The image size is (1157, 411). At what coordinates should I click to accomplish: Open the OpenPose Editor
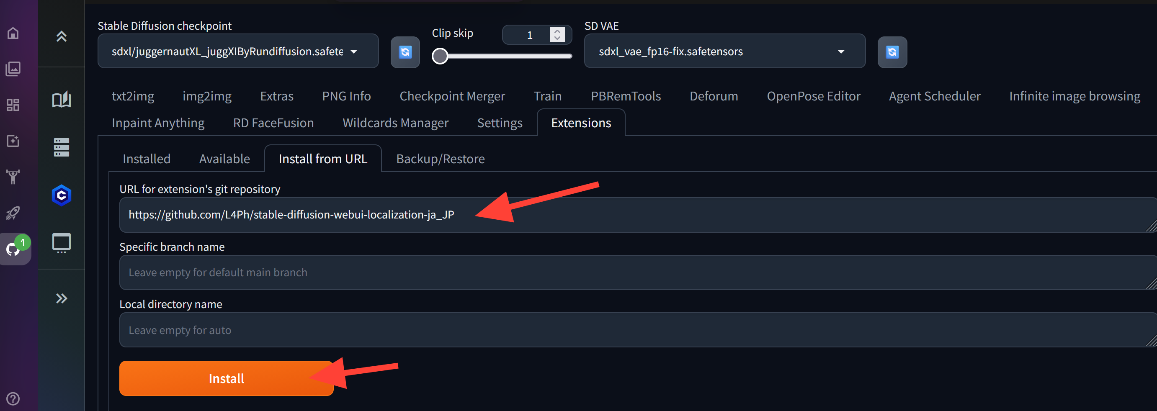click(x=814, y=95)
